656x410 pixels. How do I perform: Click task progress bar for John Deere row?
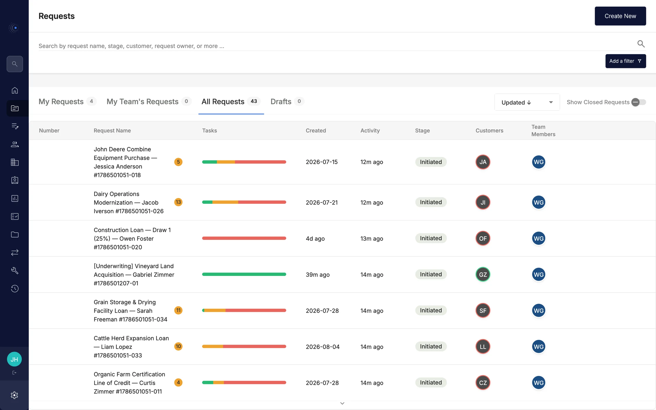tap(244, 162)
